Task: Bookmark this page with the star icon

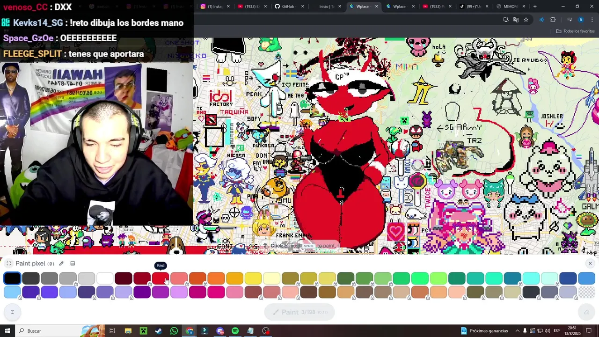Action: (526, 20)
